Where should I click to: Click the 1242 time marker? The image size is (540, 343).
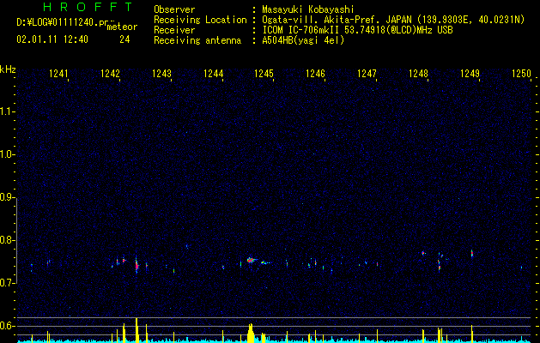pyautogui.click(x=110, y=74)
